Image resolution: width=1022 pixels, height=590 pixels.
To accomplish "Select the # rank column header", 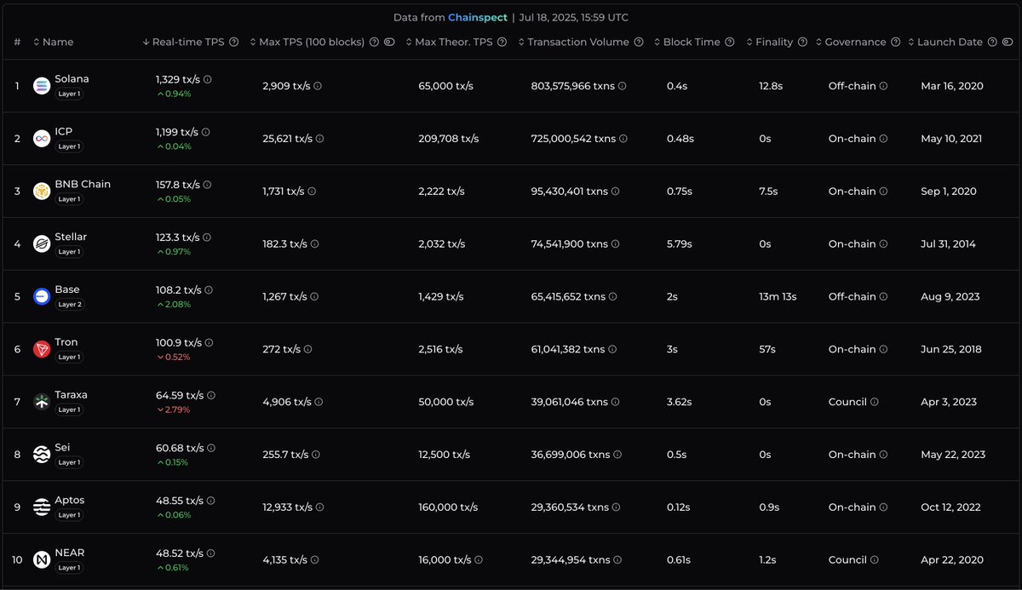I will (17, 42).
